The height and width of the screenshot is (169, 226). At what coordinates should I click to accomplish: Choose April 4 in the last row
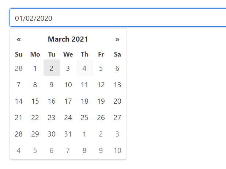coord(19,150)
